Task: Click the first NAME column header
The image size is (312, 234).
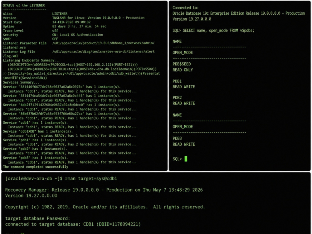Action: pos(177,41)
